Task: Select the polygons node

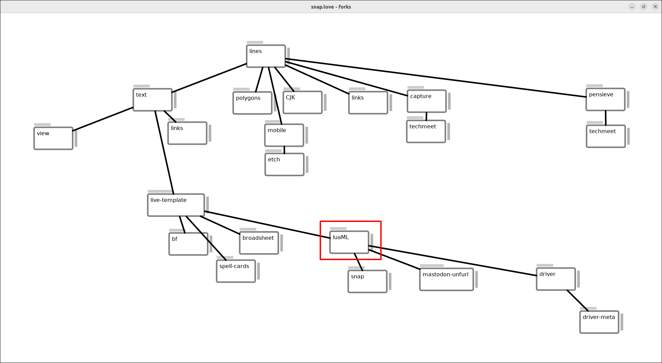Action: pos(252,103)
